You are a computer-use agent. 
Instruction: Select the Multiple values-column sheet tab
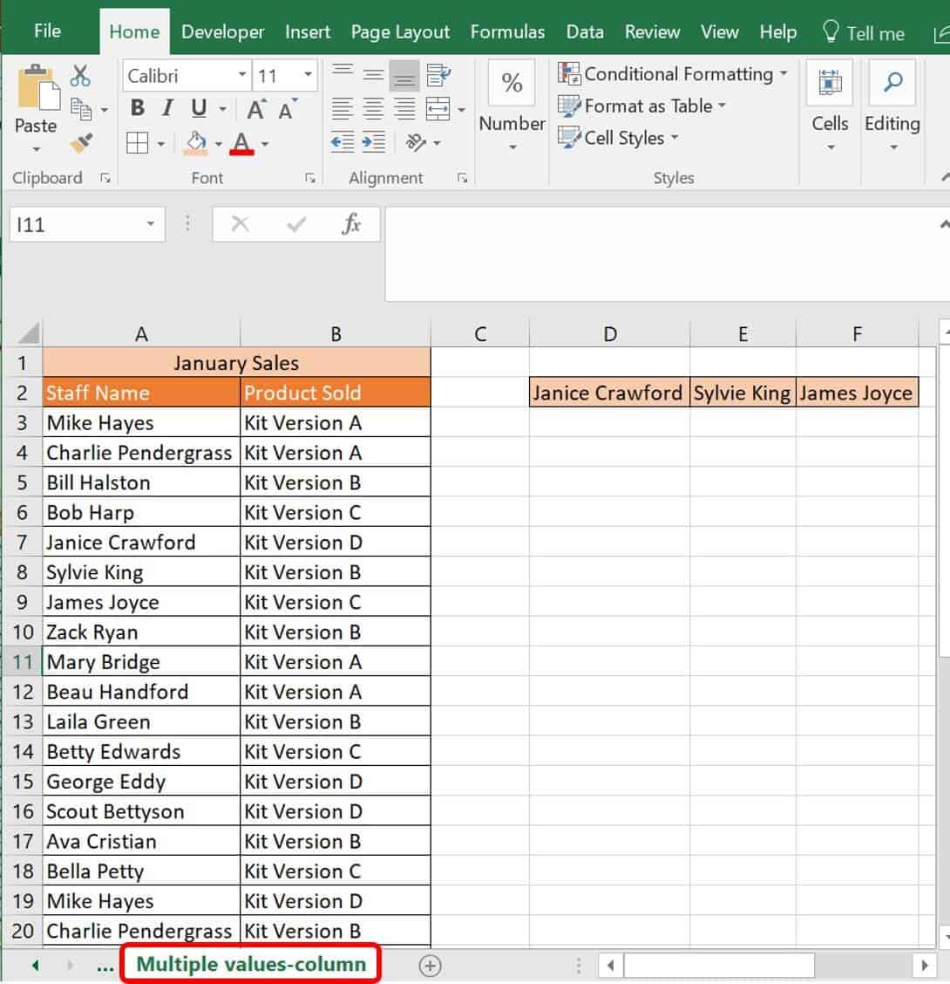pos(251,965)
